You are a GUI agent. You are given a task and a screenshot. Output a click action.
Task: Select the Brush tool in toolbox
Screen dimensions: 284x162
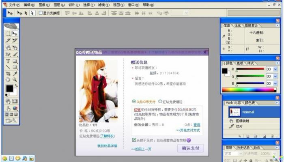click(x=15, y=54)
